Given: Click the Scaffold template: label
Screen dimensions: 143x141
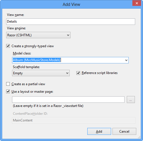Looking at the screenshot, I should pos(26,67).
